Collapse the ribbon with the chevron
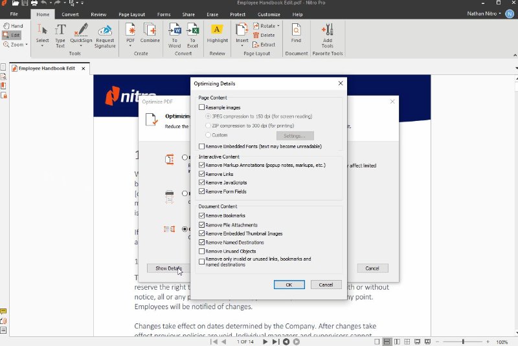The width and height of the screenshot is (518, 346). coord(515,55)
